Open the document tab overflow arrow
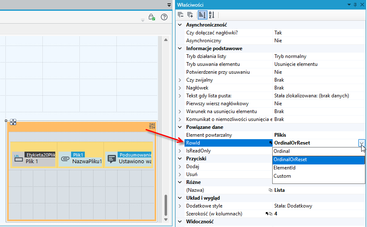367x227 pixels. 169,5
